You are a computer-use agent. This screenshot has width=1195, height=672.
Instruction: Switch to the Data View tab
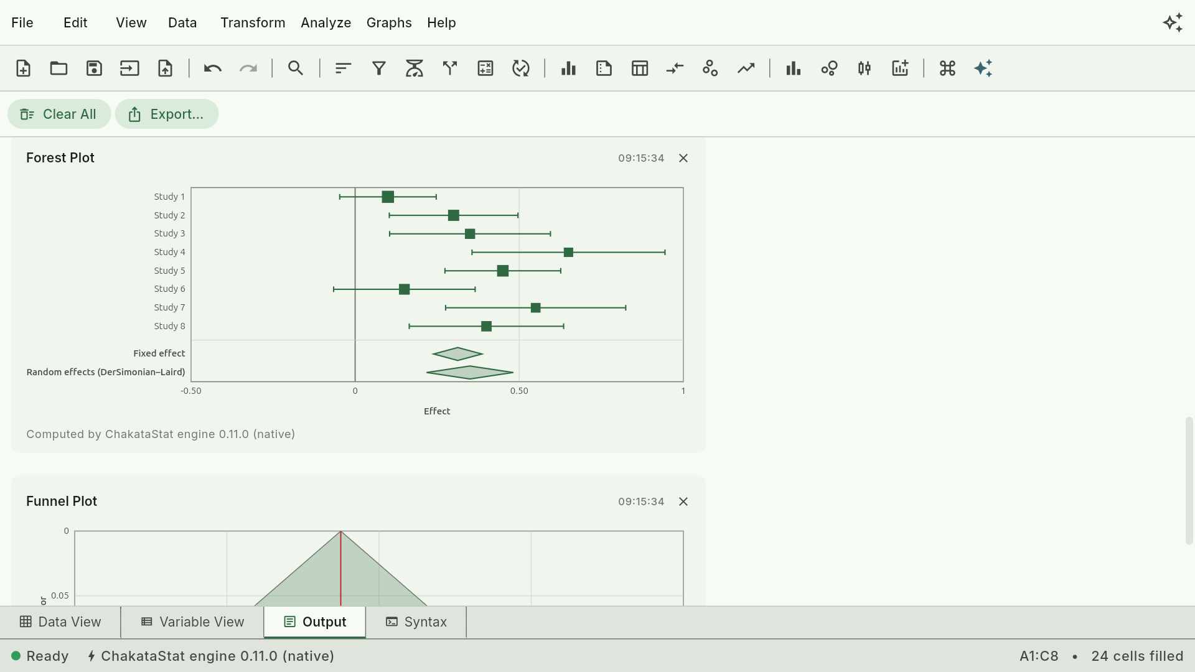pos(60,622)
